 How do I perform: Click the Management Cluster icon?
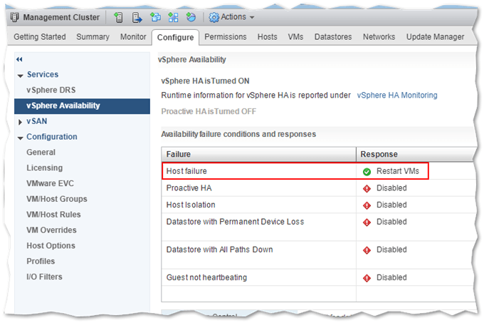point(14,17)
